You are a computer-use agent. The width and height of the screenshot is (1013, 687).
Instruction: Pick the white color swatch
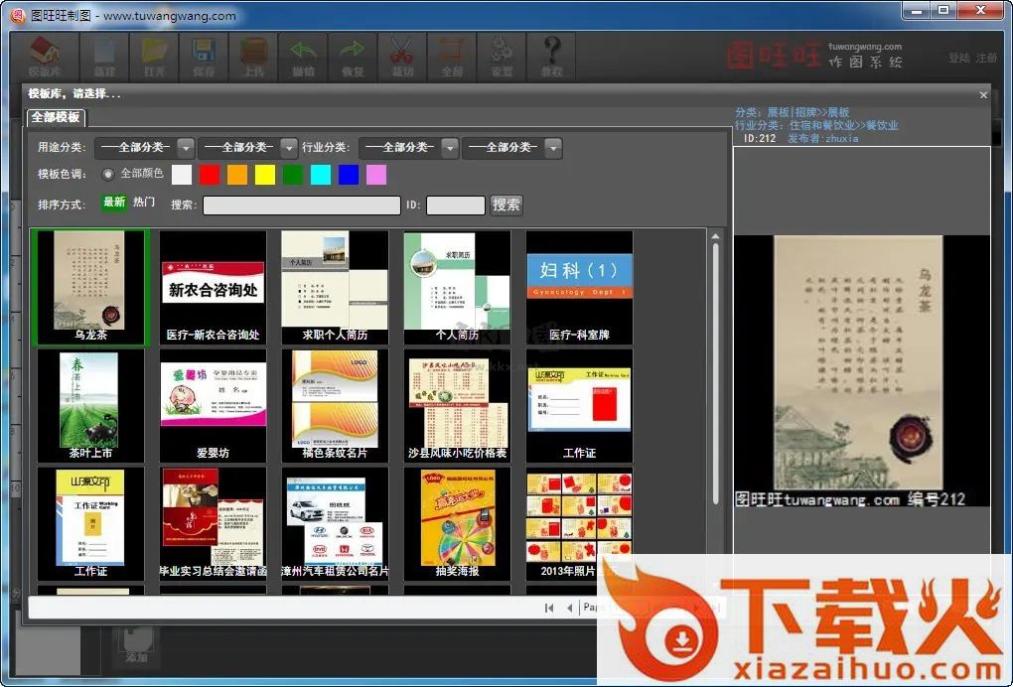(x=182, y=175)
